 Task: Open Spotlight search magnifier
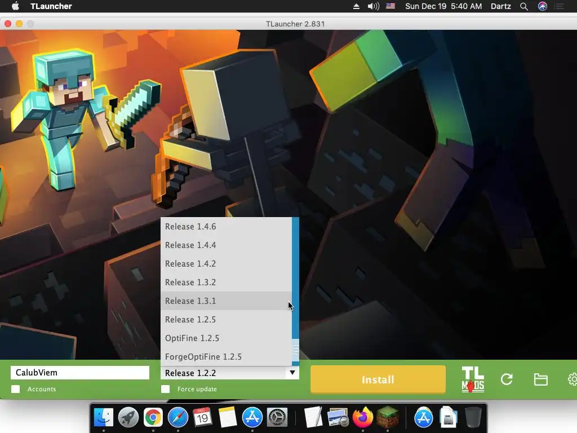524,6
